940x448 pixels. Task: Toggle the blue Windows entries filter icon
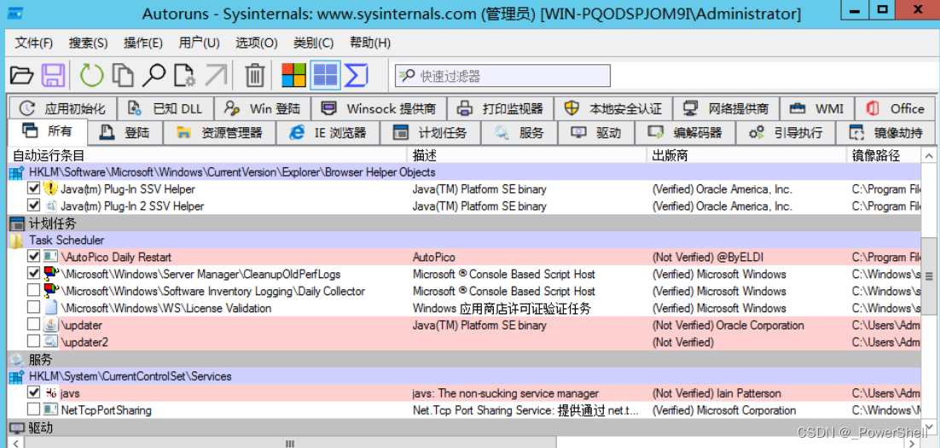tap(326, 76)
